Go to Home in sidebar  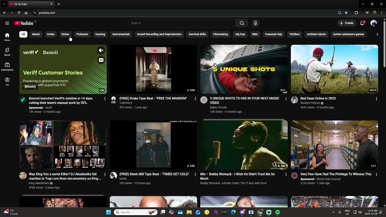7,37
